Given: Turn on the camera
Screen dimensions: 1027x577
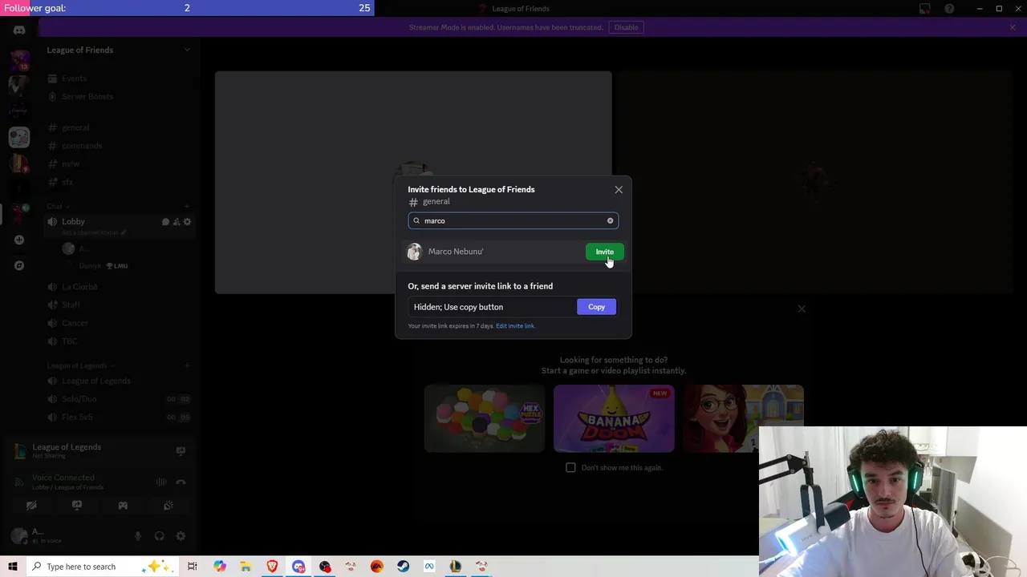Looking at the screenshot, I should click(x=31, y=506).
